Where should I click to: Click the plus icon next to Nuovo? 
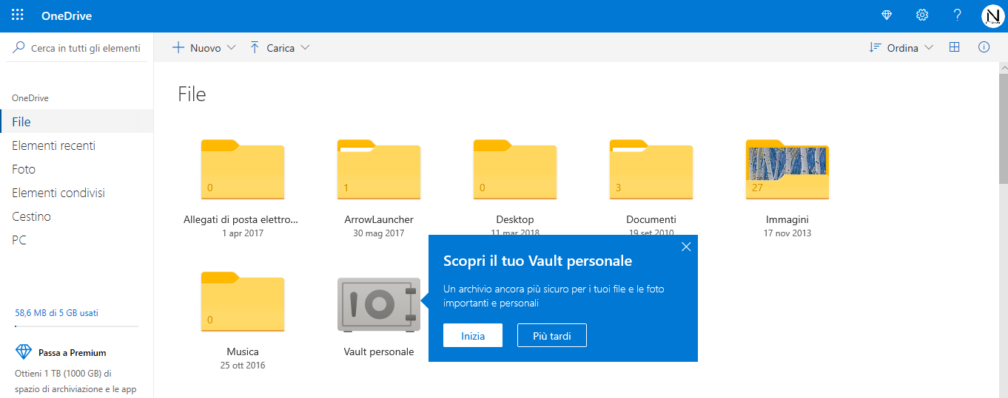coord(178,48)
